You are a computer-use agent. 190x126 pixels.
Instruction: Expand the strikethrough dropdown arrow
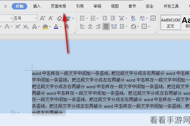(11, 26)
